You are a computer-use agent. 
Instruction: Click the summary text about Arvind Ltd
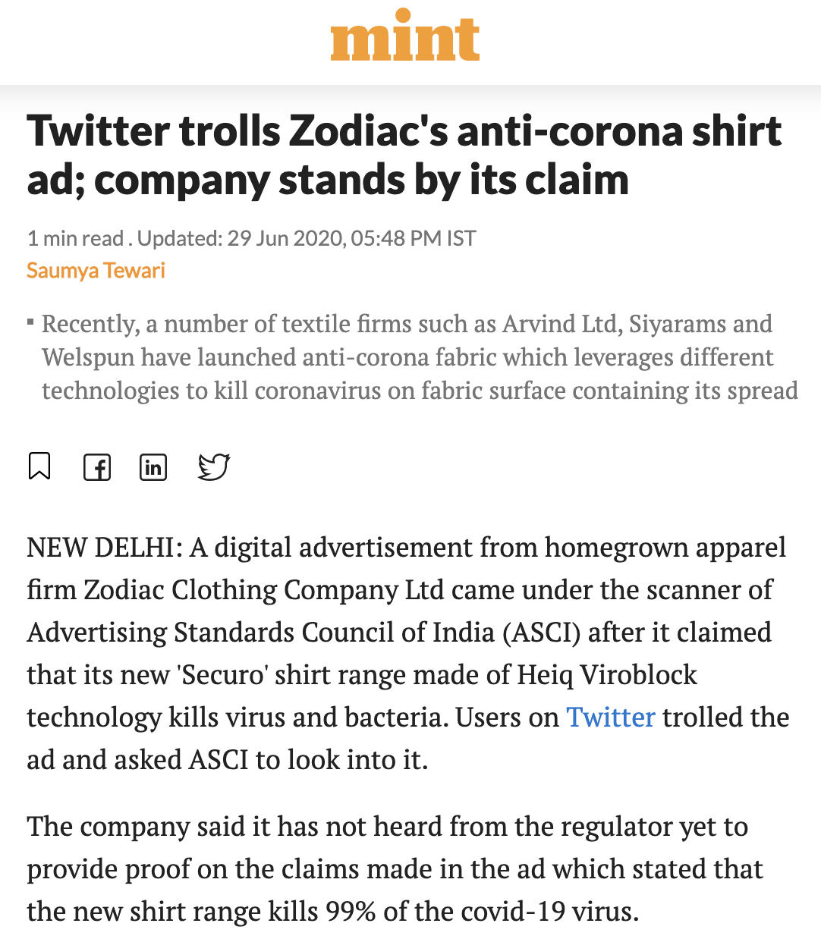pos(420,357)
